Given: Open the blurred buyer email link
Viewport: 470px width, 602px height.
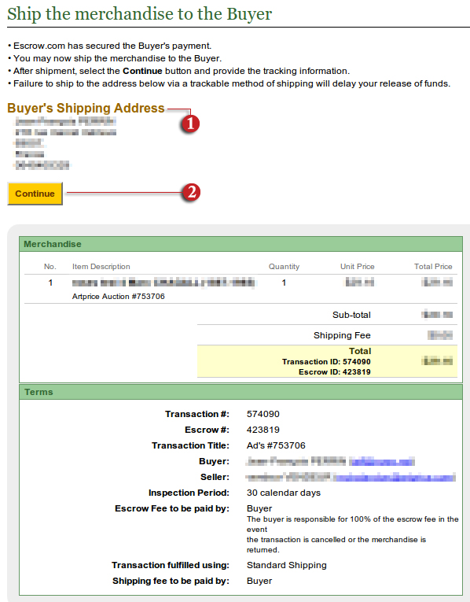Looking at the screenshot, I should (381, 461).
